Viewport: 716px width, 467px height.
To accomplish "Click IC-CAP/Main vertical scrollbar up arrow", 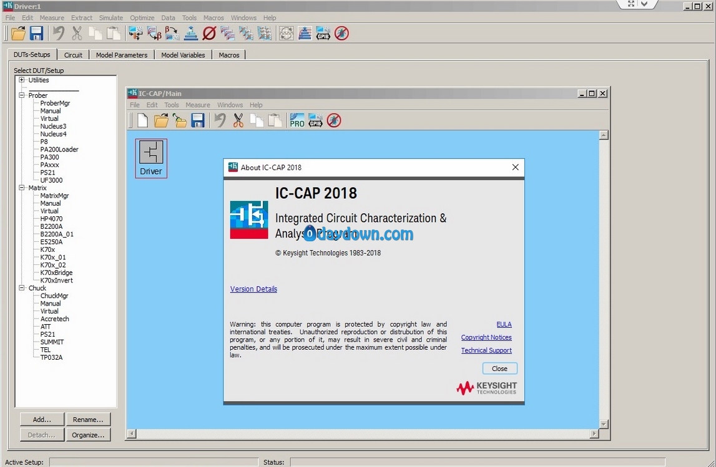I will (x=604, y=135).
